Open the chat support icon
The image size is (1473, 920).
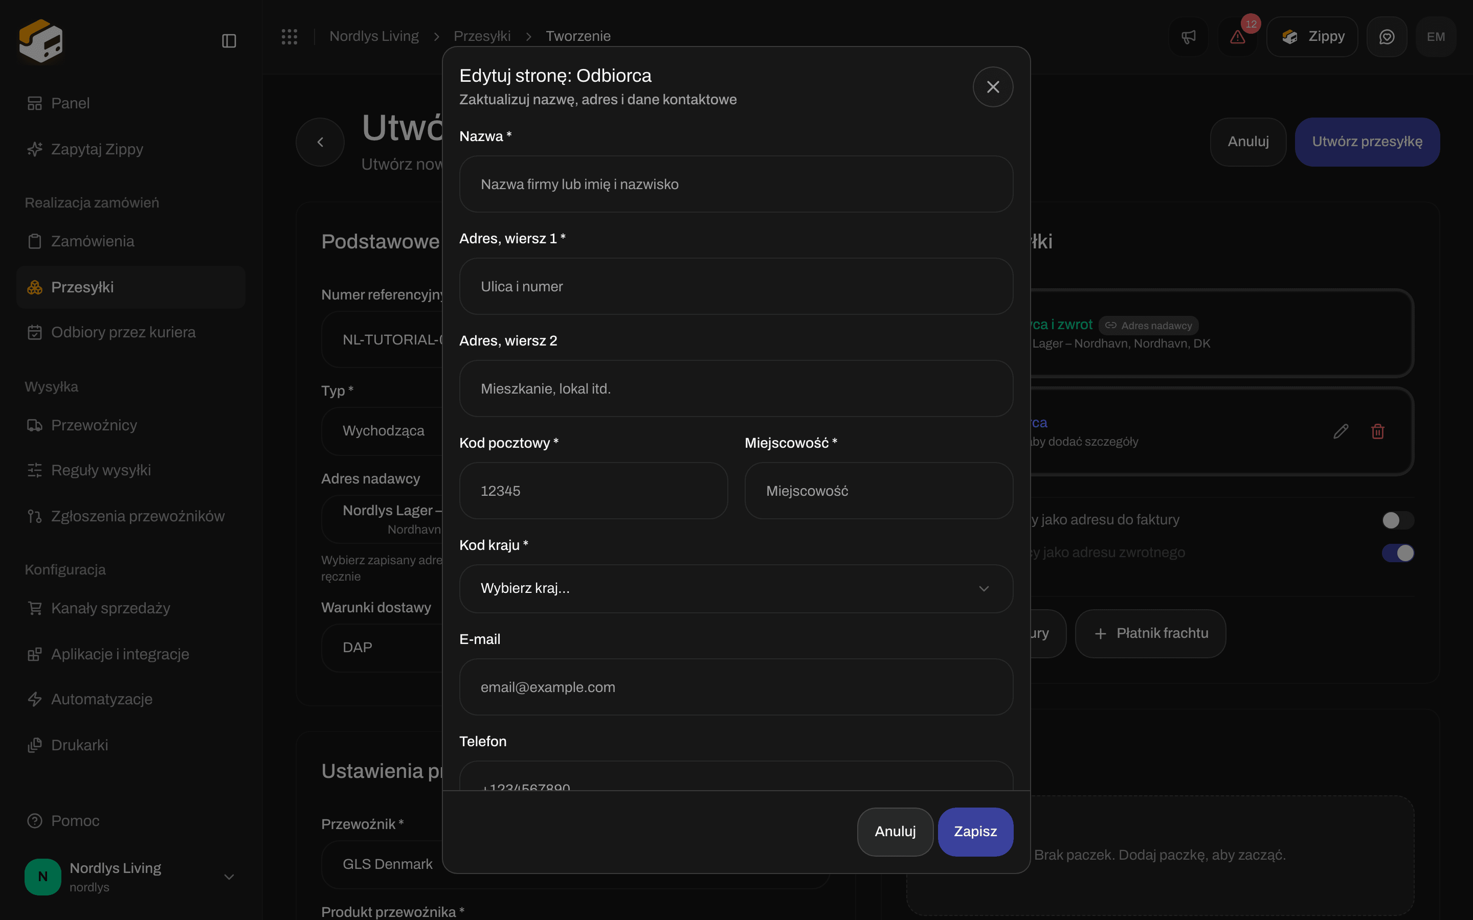1387,36
